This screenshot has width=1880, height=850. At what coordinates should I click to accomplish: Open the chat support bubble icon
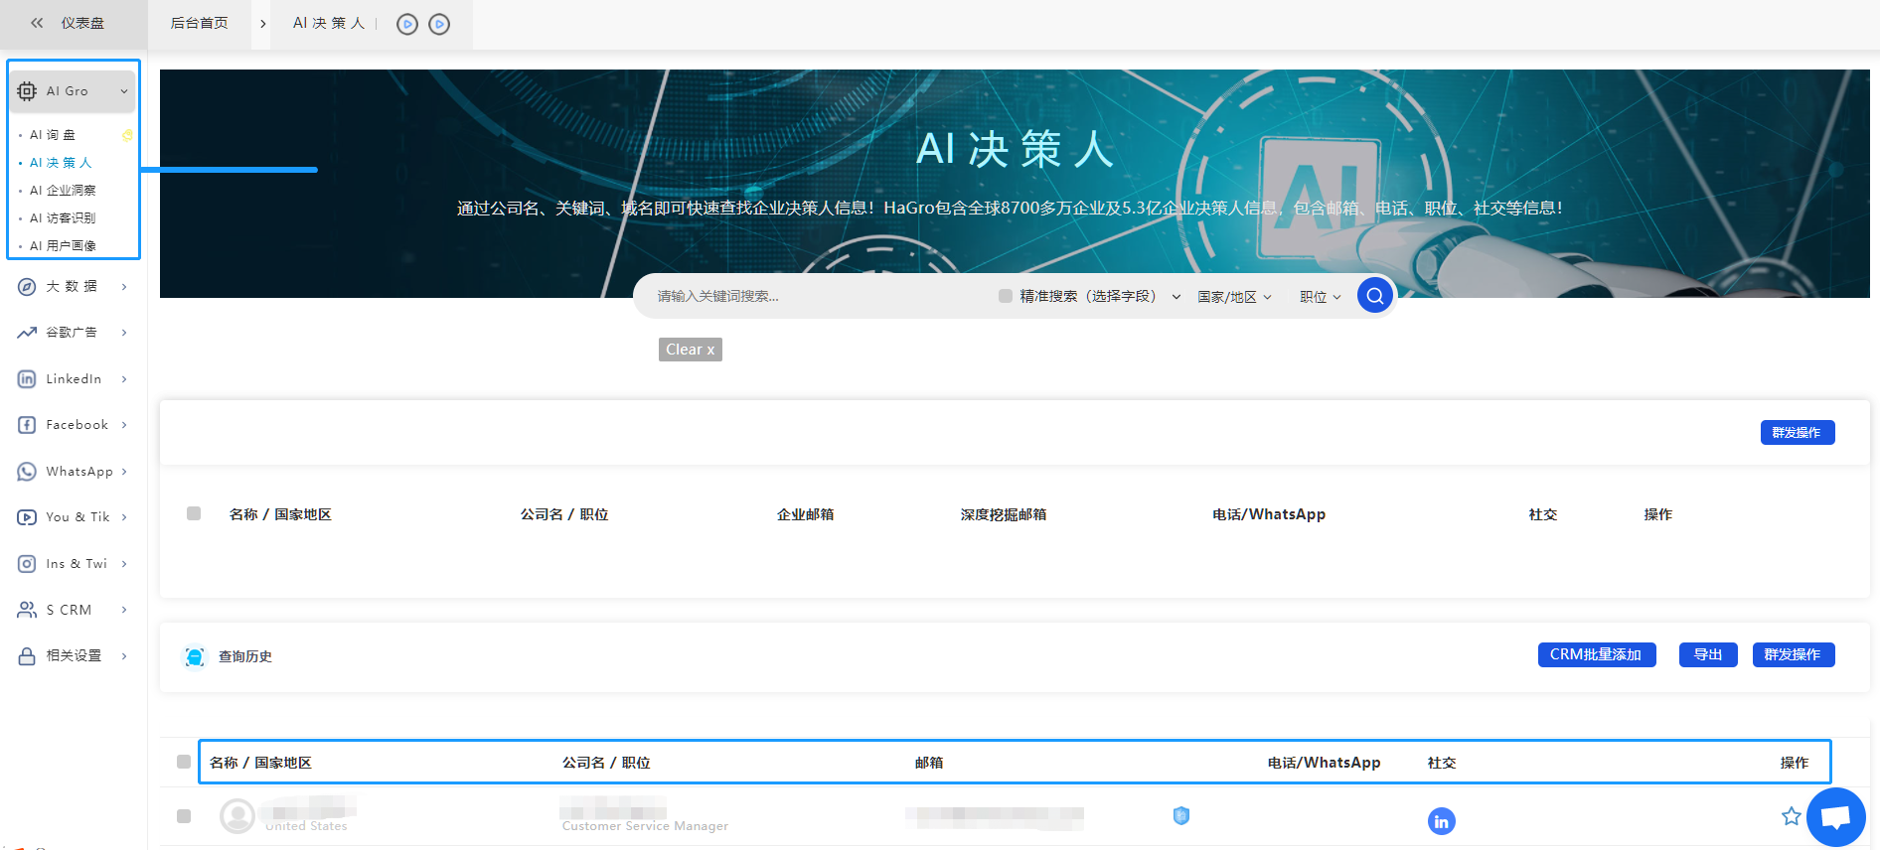point(1835,817)
